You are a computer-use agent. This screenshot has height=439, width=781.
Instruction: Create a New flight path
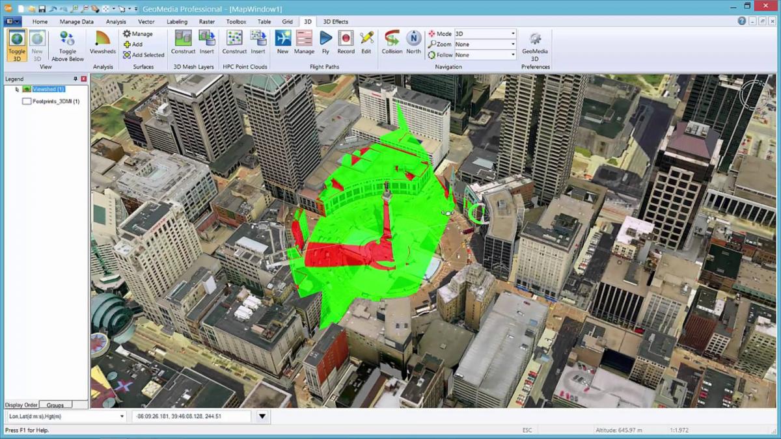coord(282,42)
